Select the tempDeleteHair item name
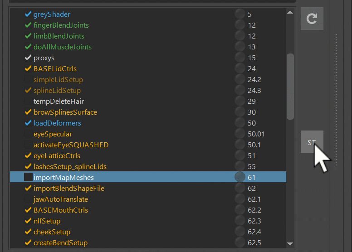Viewport: 352px width, 252px height. pos(59,102)
